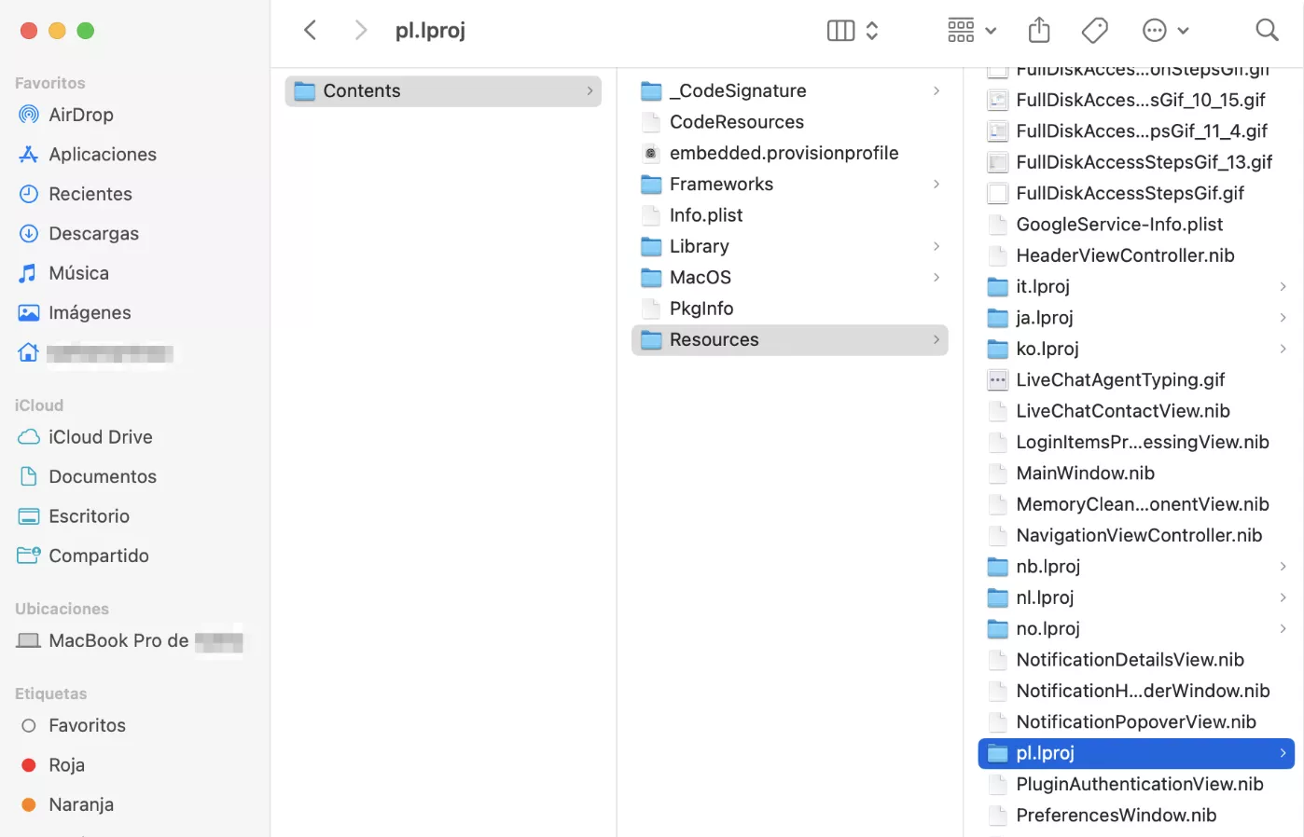The height and width of the screenshot is (837, 1304).
Task: Select the Frameworks folder
Action: [721, 184]
